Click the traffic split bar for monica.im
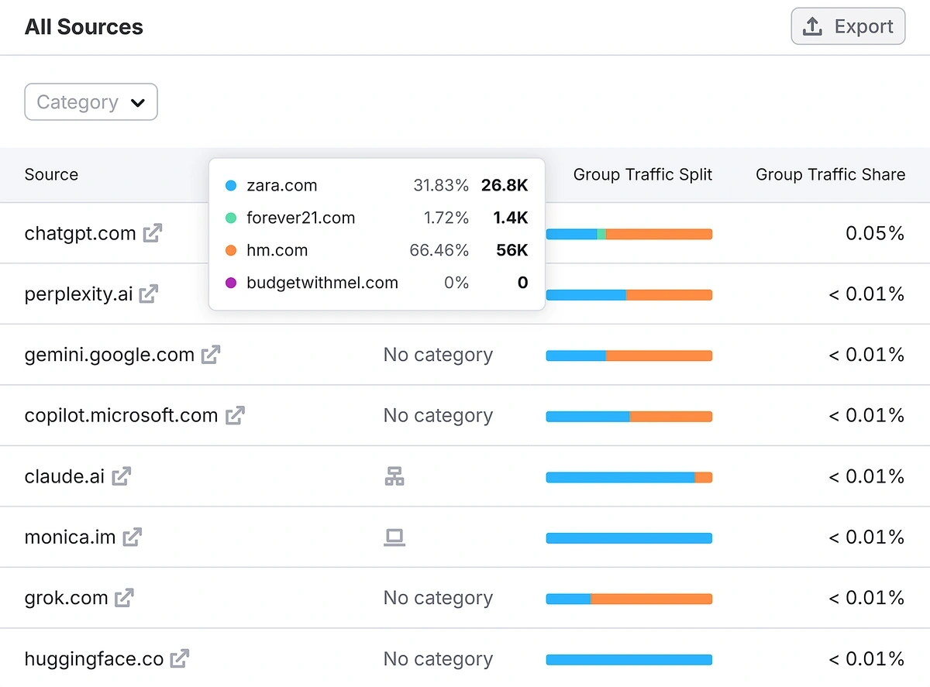 click(629, 538)
